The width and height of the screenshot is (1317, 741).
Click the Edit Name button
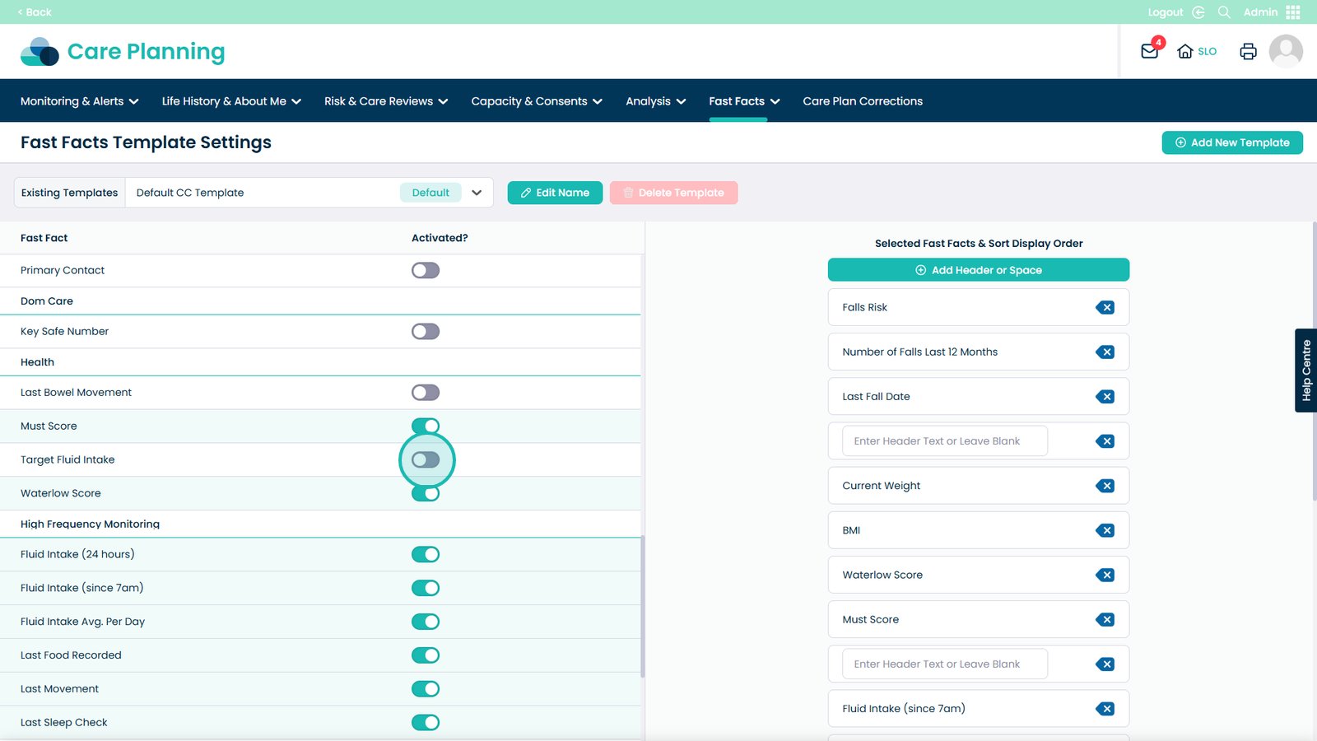(x=555, y=193)
